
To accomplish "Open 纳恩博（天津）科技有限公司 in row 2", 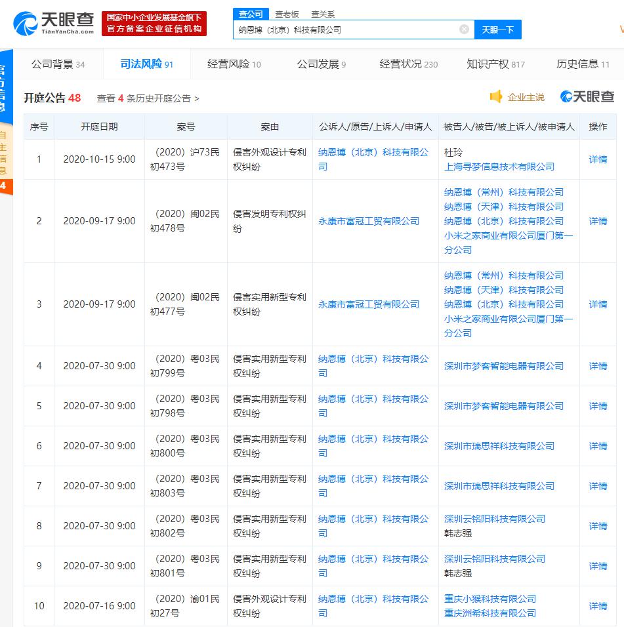I will tap(504, 207).
